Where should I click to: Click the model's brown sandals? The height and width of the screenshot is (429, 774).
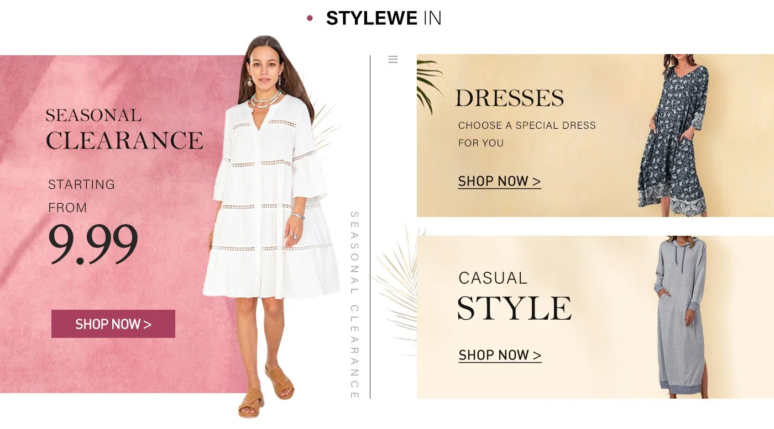(x=265, y=391)
